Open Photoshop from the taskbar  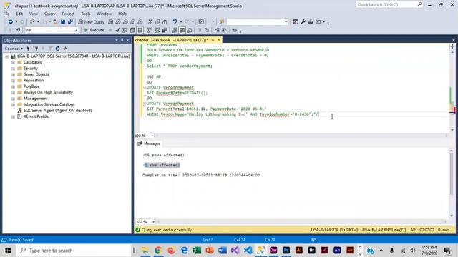[286, 251]
